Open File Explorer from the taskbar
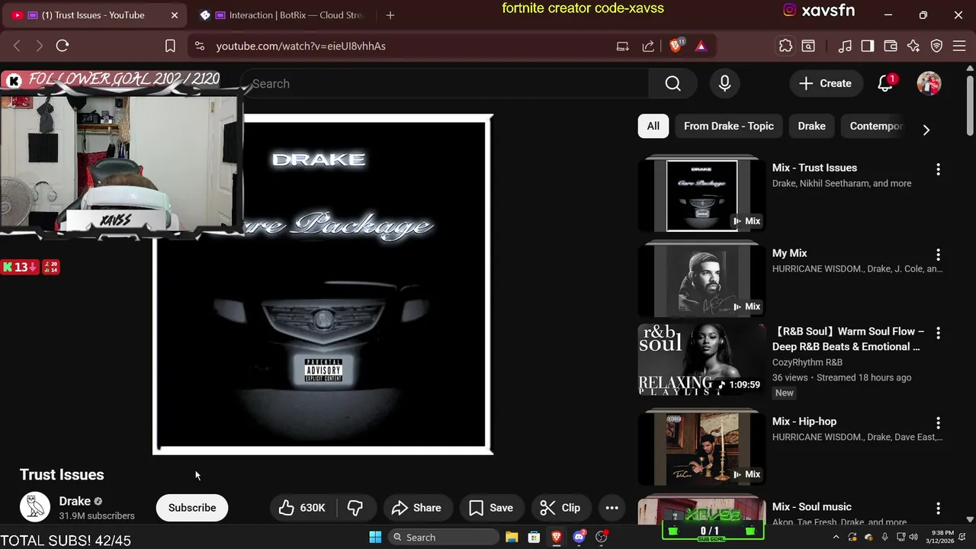 point(512,538)
